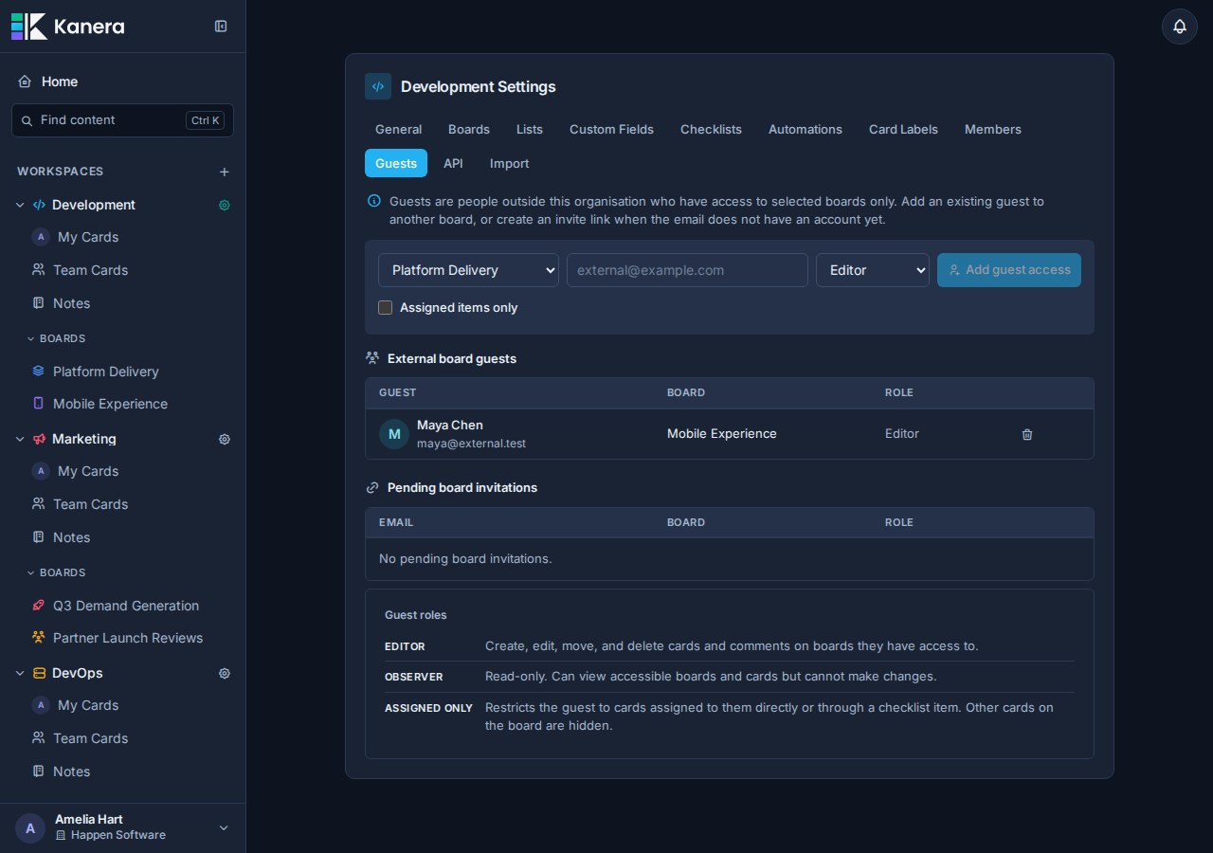The width and height of the screenshot is (1213, 853).
Task: Open the Import tab
Action: pos(509,163)
